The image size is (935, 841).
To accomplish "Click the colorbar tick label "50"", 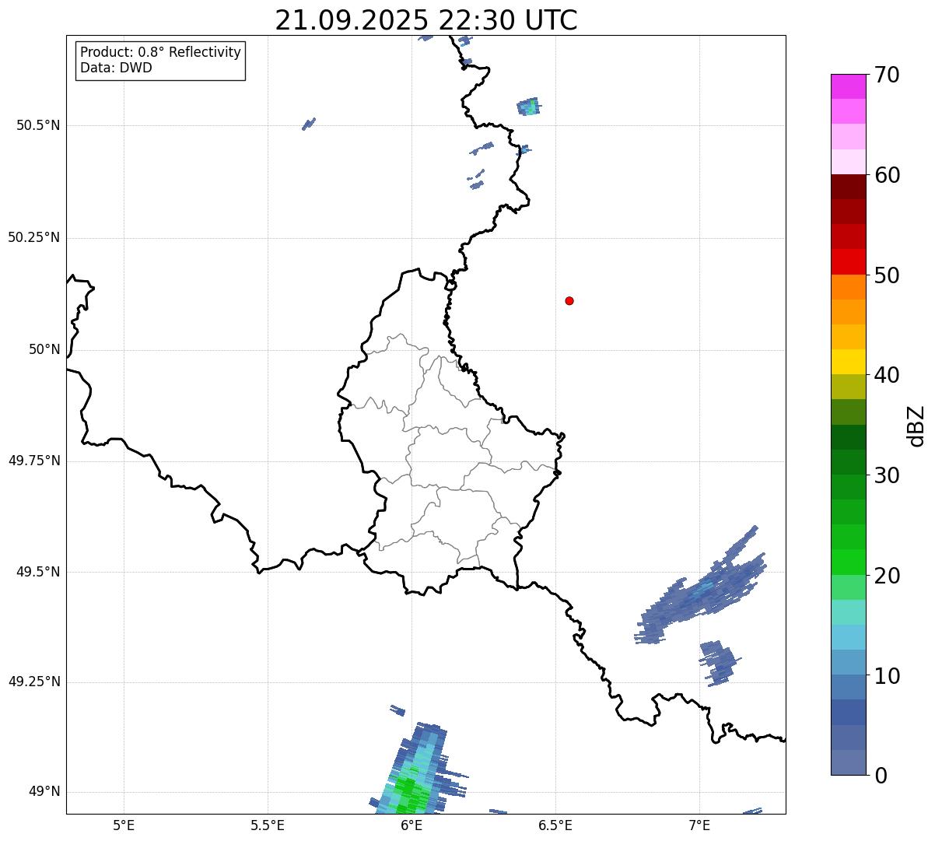I will coord(886,275).
